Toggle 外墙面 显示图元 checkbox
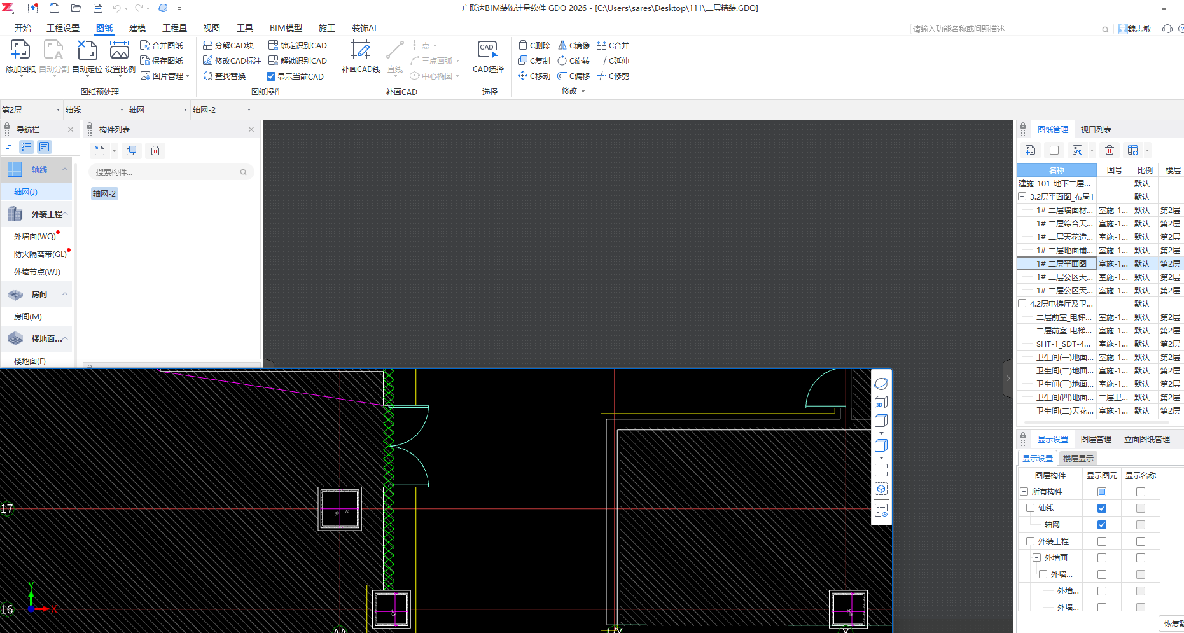Screen dimensions: 1184x633 pos(1102,558)
